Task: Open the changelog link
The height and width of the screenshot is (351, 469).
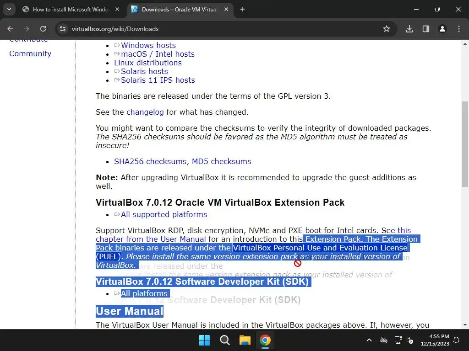Action: [x=145, y=112]
